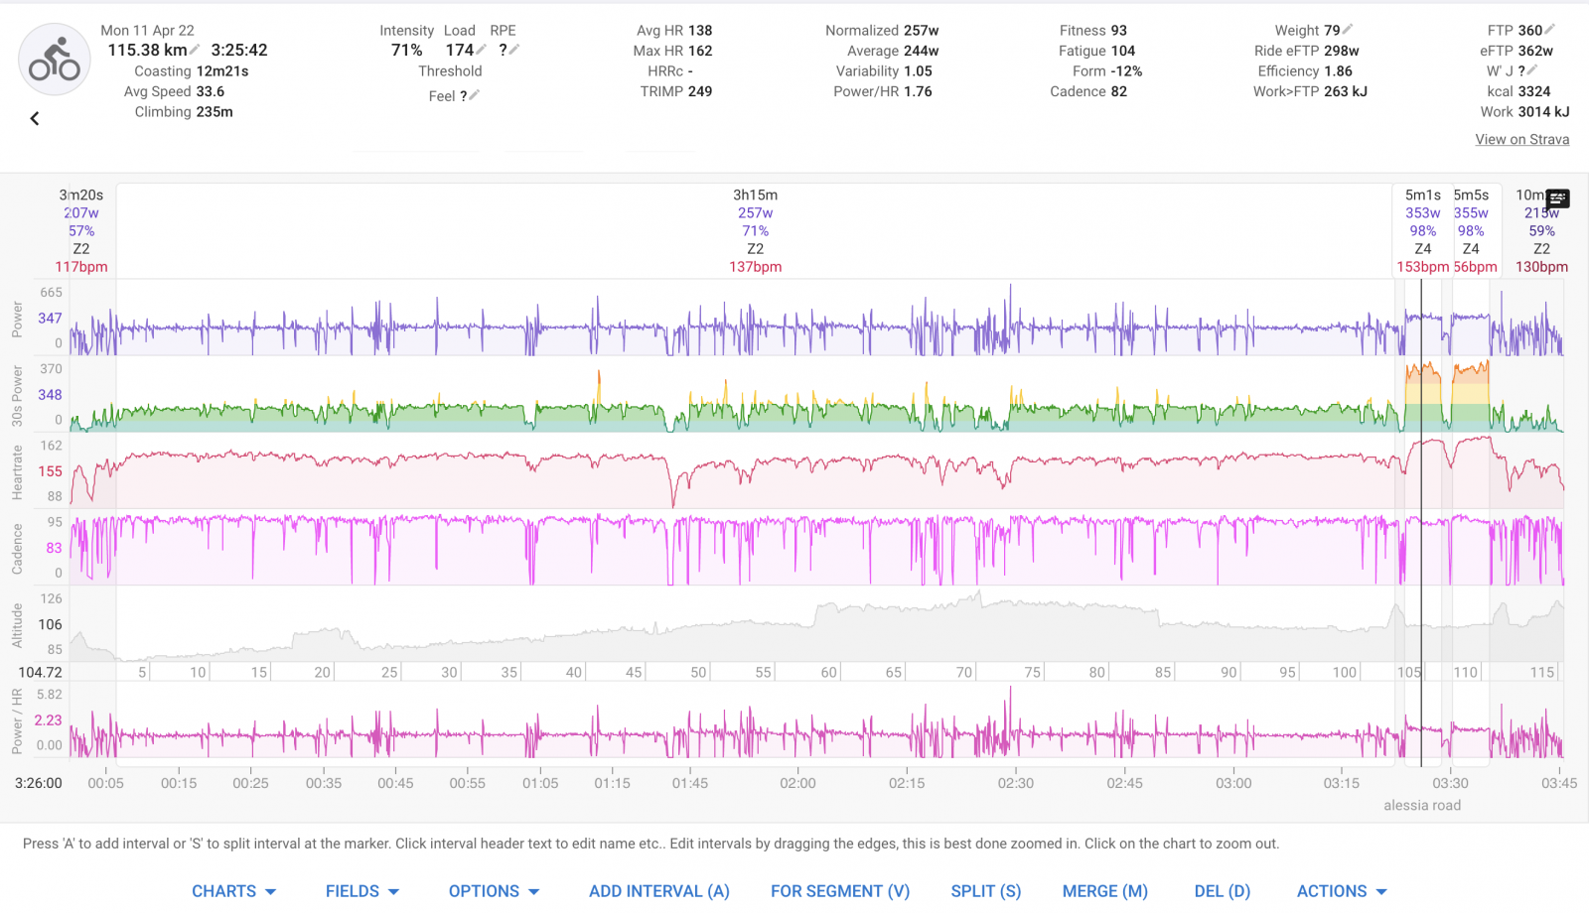This screenshot has width=1589, height=913.
Task: Click the pencil icon beside Feel
Action: [475, 95]
